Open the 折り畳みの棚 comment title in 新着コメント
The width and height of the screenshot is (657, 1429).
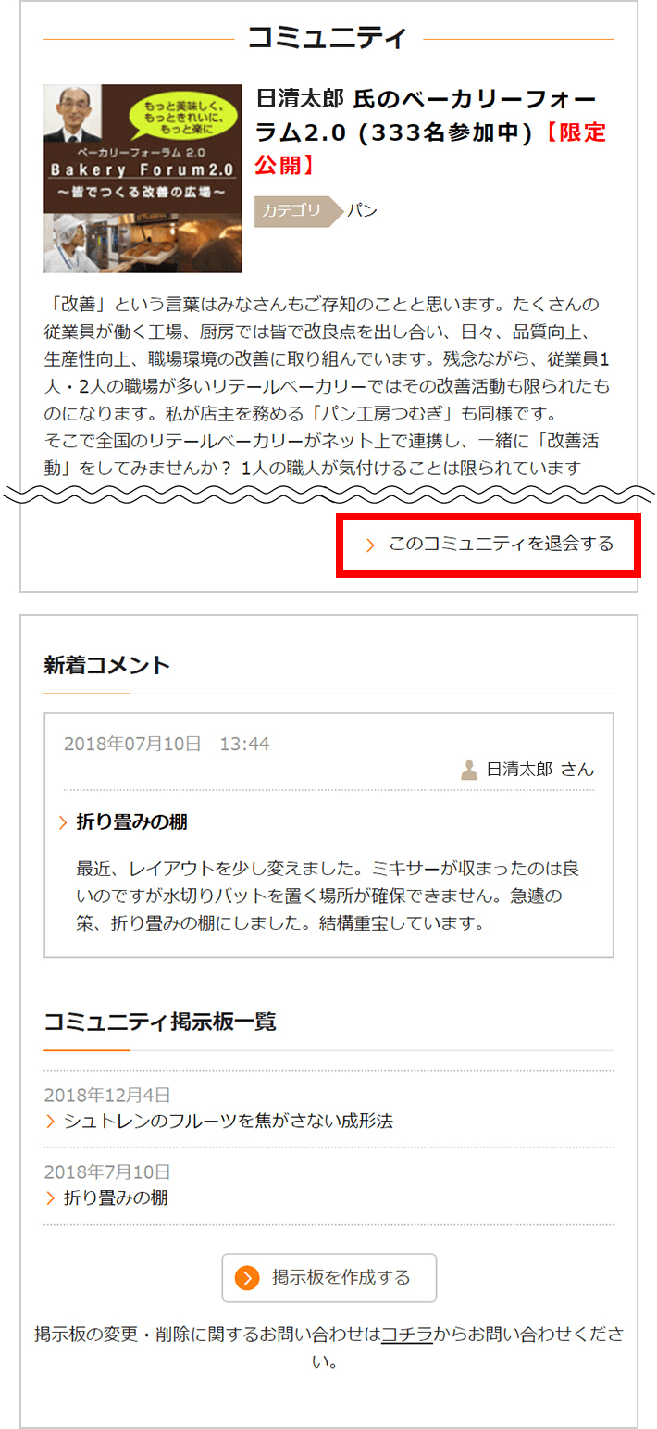(x=132, y=822)
